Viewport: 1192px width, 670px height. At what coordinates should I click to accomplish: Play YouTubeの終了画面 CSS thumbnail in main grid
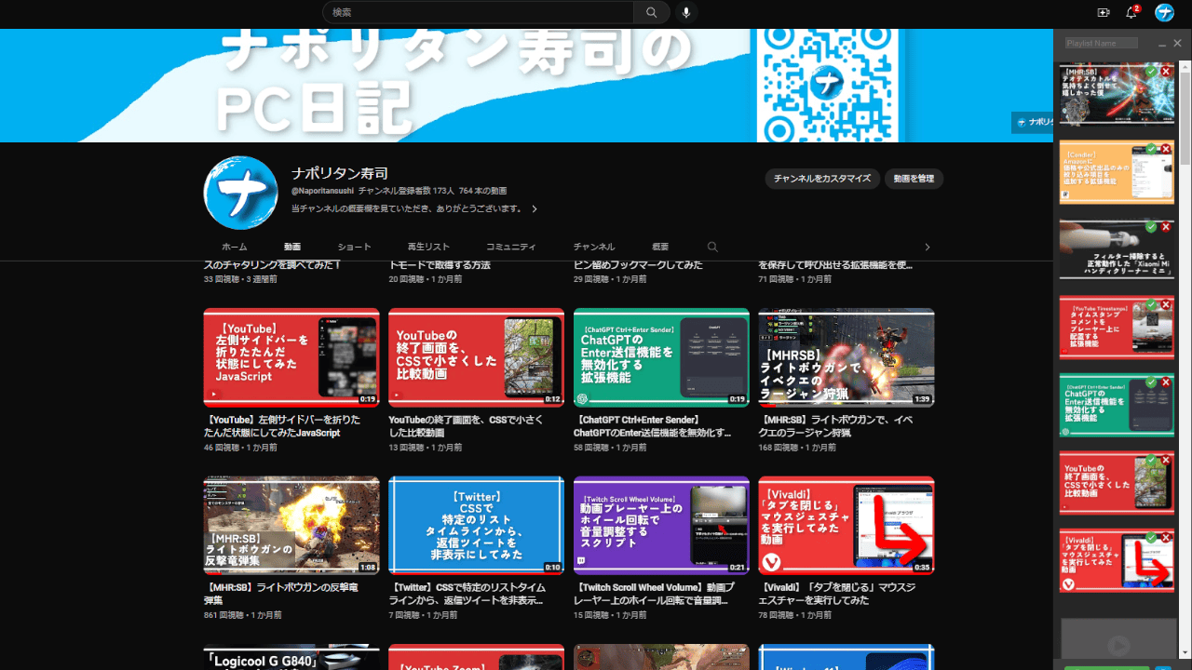[476, 358]
